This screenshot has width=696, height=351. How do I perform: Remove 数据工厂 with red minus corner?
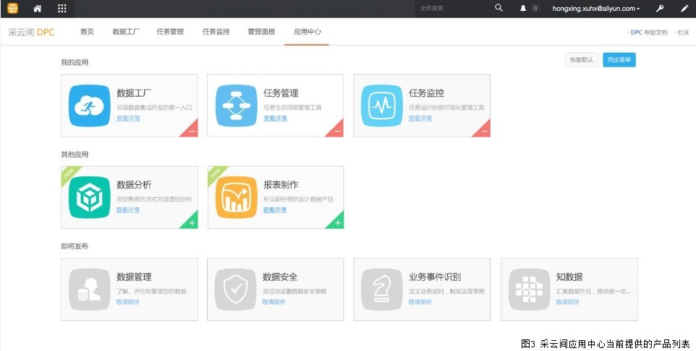pos(192,131)
